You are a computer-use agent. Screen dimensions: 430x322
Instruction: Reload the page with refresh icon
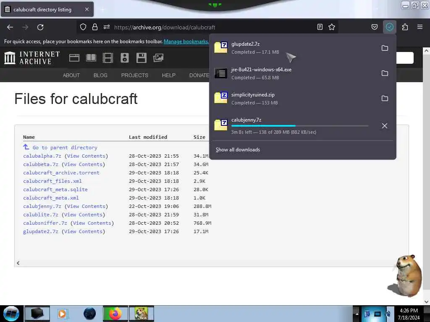[40, 27]
